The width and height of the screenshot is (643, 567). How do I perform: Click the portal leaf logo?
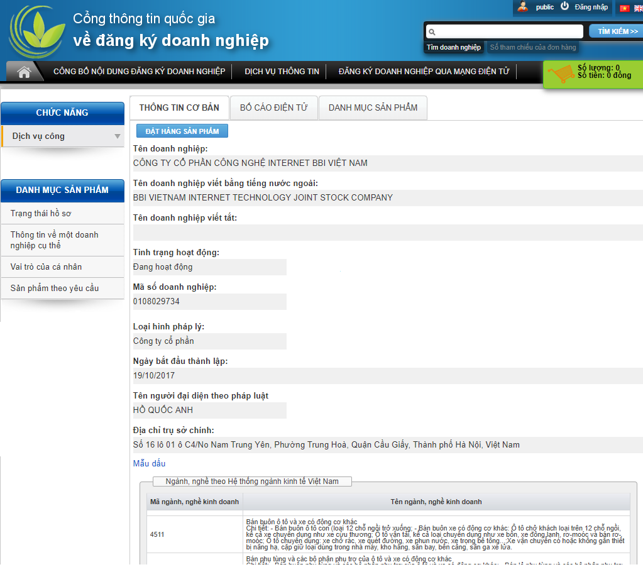coord(37,31)
